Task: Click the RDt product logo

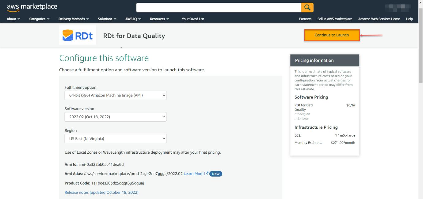Action: point(78,35)
